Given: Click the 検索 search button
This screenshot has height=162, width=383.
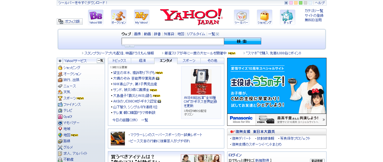Looking at the screenshot, I should pyautogui.click(x=242, y=41).
